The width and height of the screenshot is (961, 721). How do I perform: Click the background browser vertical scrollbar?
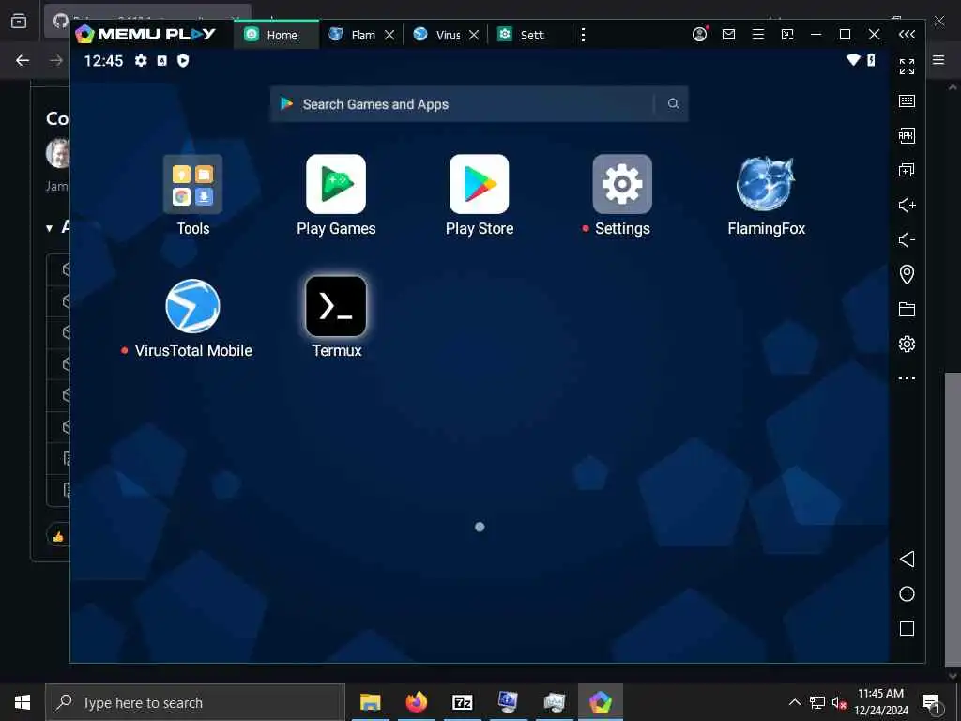point(953,520)
